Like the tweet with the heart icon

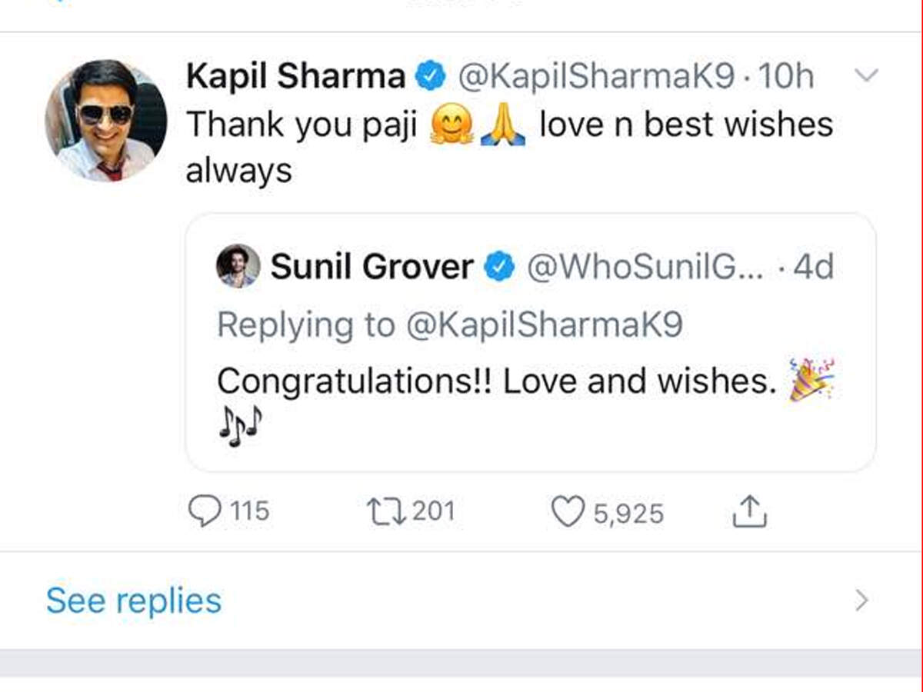[x=568, y=512]
